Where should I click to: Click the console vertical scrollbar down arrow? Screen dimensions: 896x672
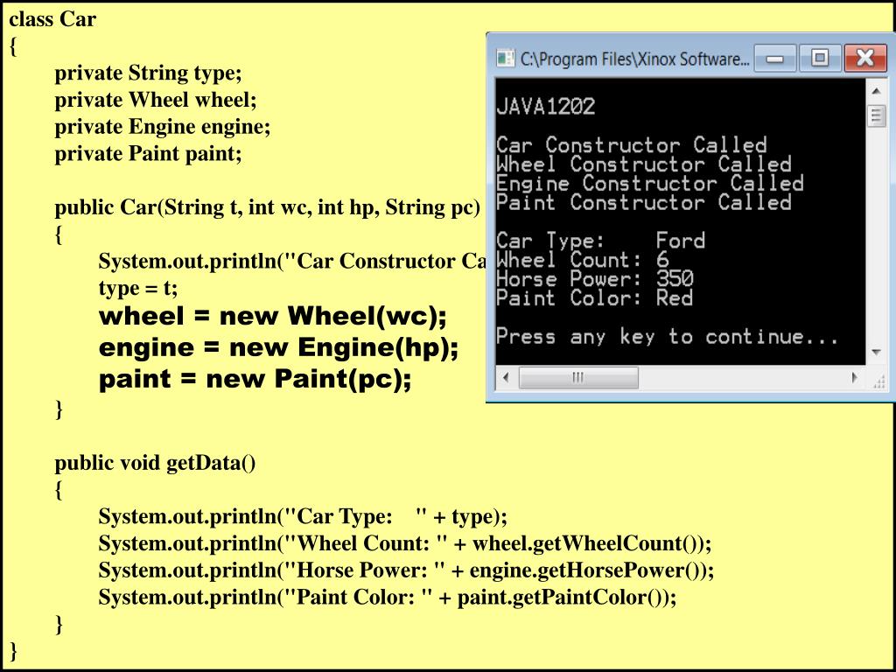pyautogui.click(x=876, y=353)
